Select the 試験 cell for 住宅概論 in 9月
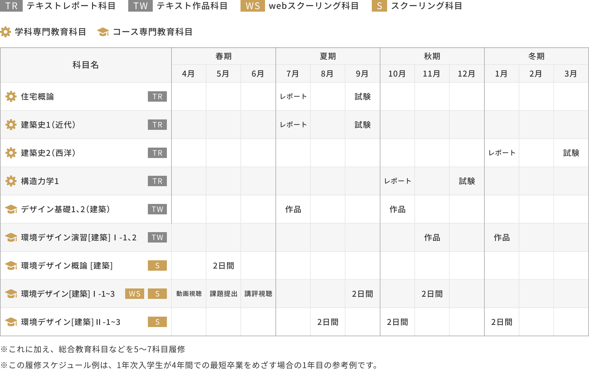Viewport: 589px width, 369px height. (362, 96)
